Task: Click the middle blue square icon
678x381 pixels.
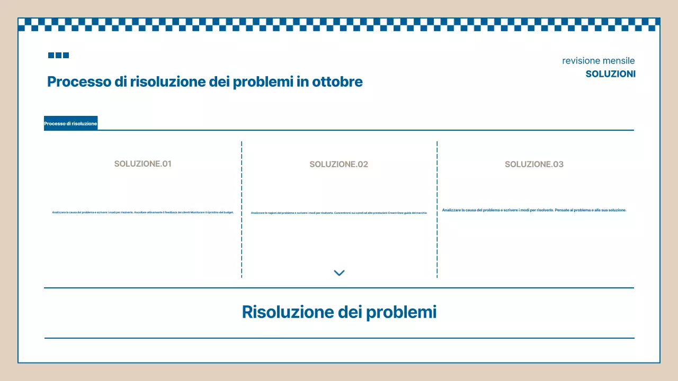Action: click(x=58, y=55)
